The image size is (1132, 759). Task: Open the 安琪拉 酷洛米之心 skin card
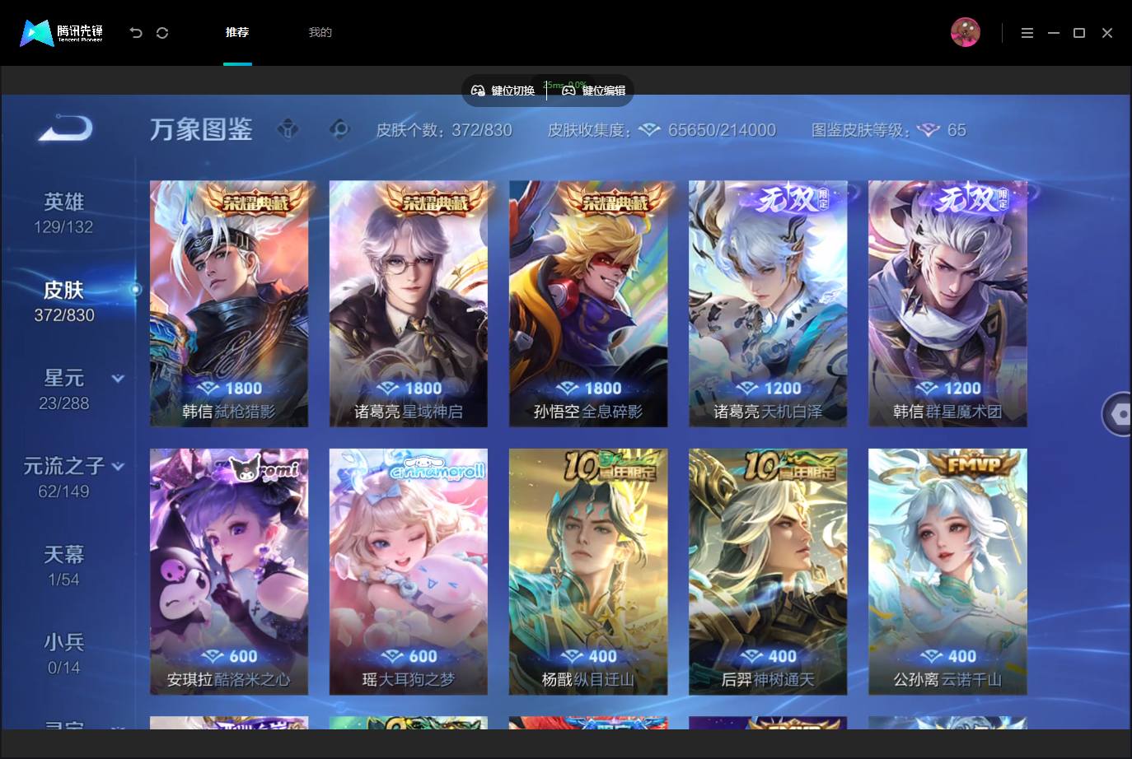pos(229,571)
